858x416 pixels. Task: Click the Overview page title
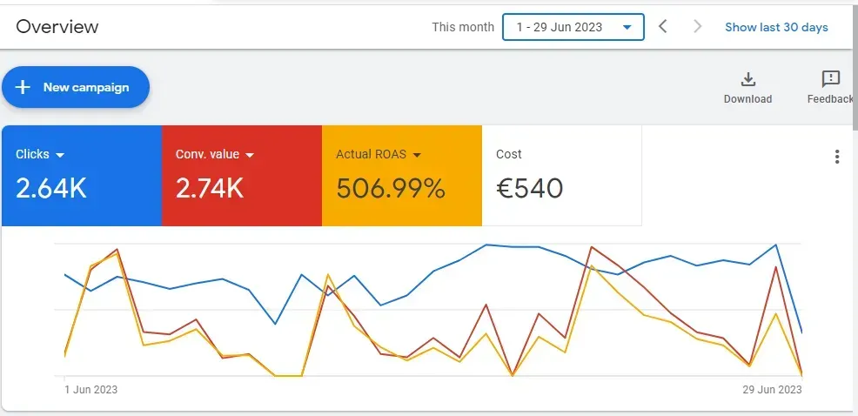coord(57,26)
